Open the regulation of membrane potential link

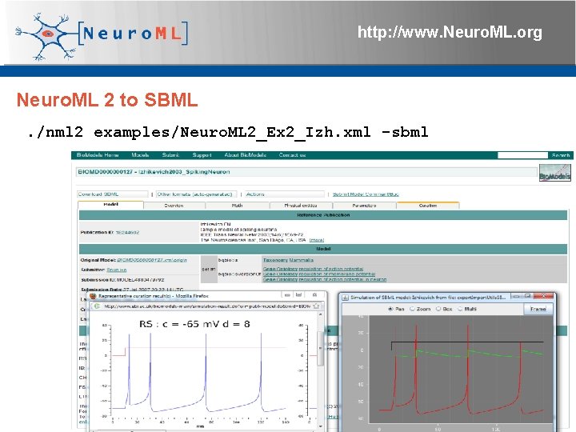(337, 274)
